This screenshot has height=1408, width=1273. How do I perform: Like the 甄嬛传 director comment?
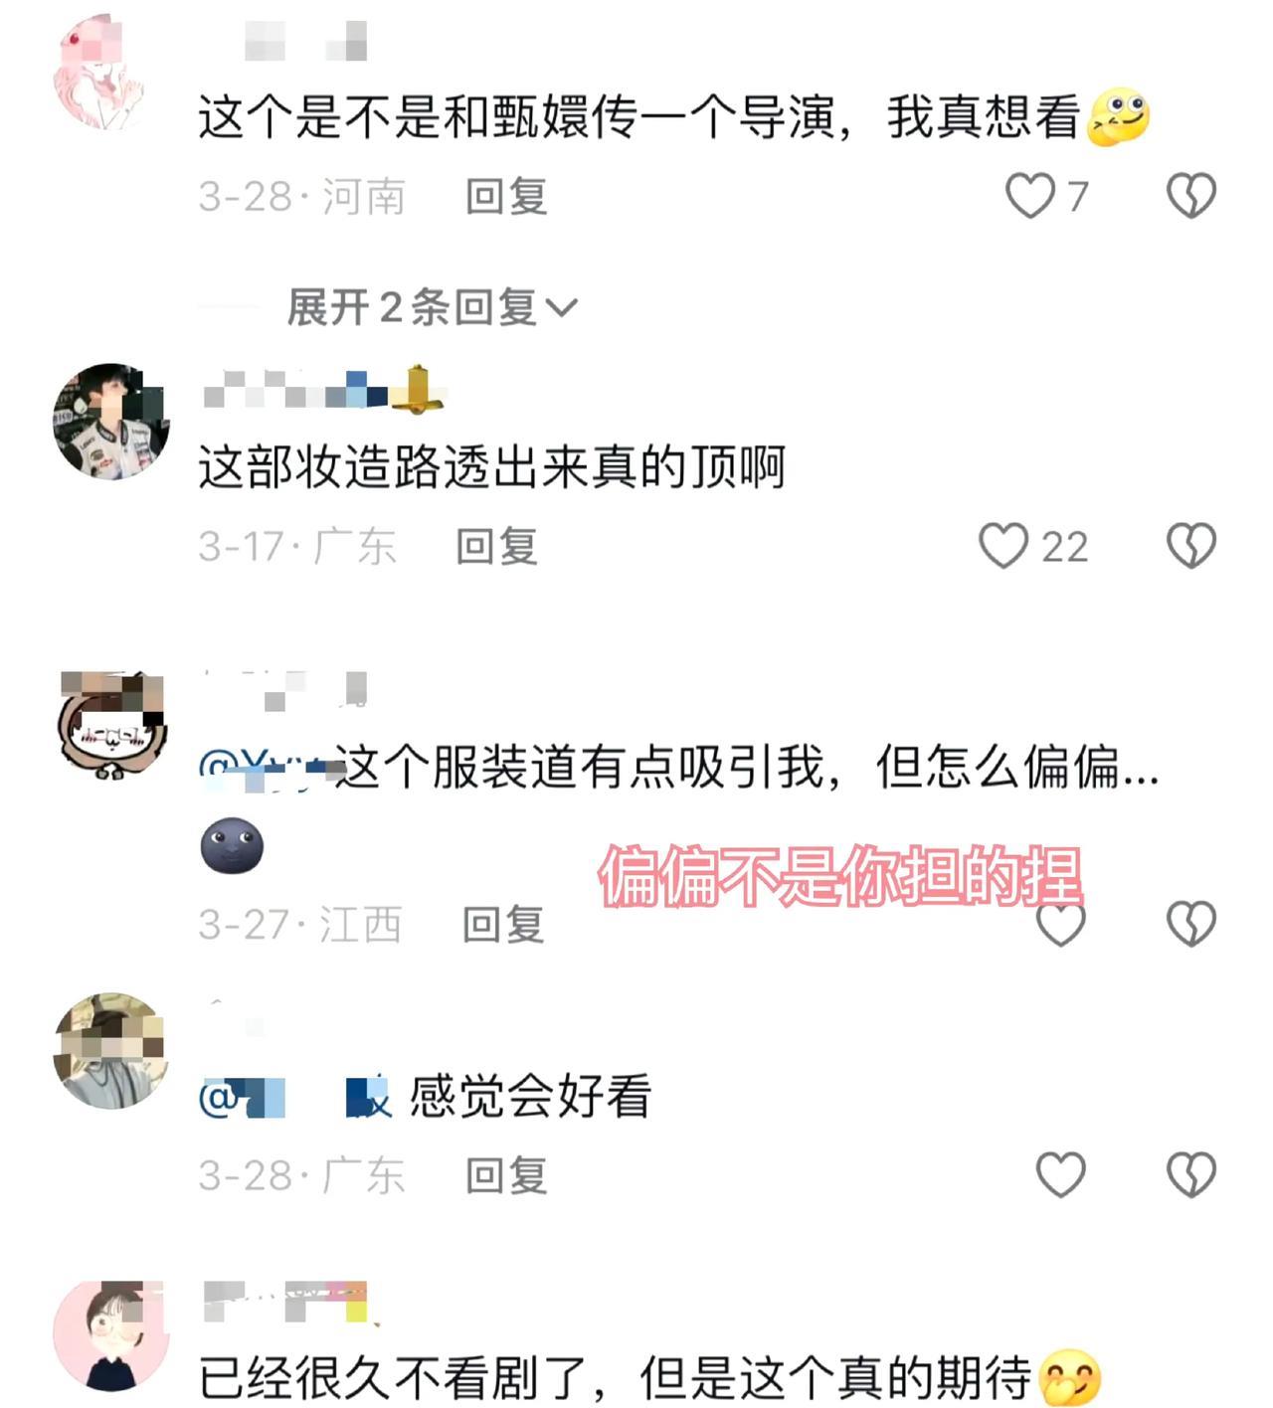pyautogui.click(x=1030, y=196)
